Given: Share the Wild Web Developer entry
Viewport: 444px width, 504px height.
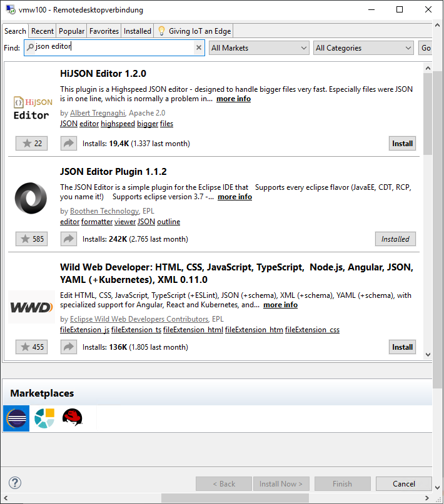Looking at the screenshot, I should tap(68, 347).
